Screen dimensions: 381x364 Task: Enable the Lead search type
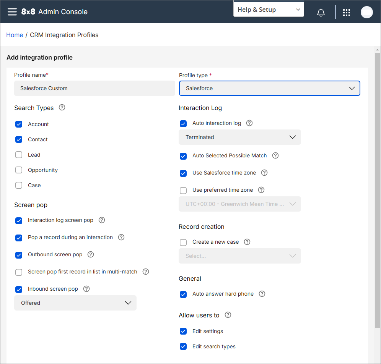click(x=19, y=155)
